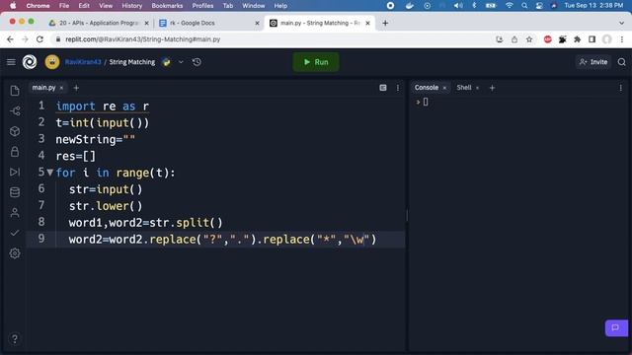This screenshot has width=632, height=355.
Task: Open the Packages cube sidebar icon
Action: point(15,131)
